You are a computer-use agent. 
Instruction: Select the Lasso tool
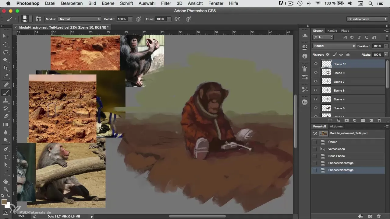tap(6, 52)
